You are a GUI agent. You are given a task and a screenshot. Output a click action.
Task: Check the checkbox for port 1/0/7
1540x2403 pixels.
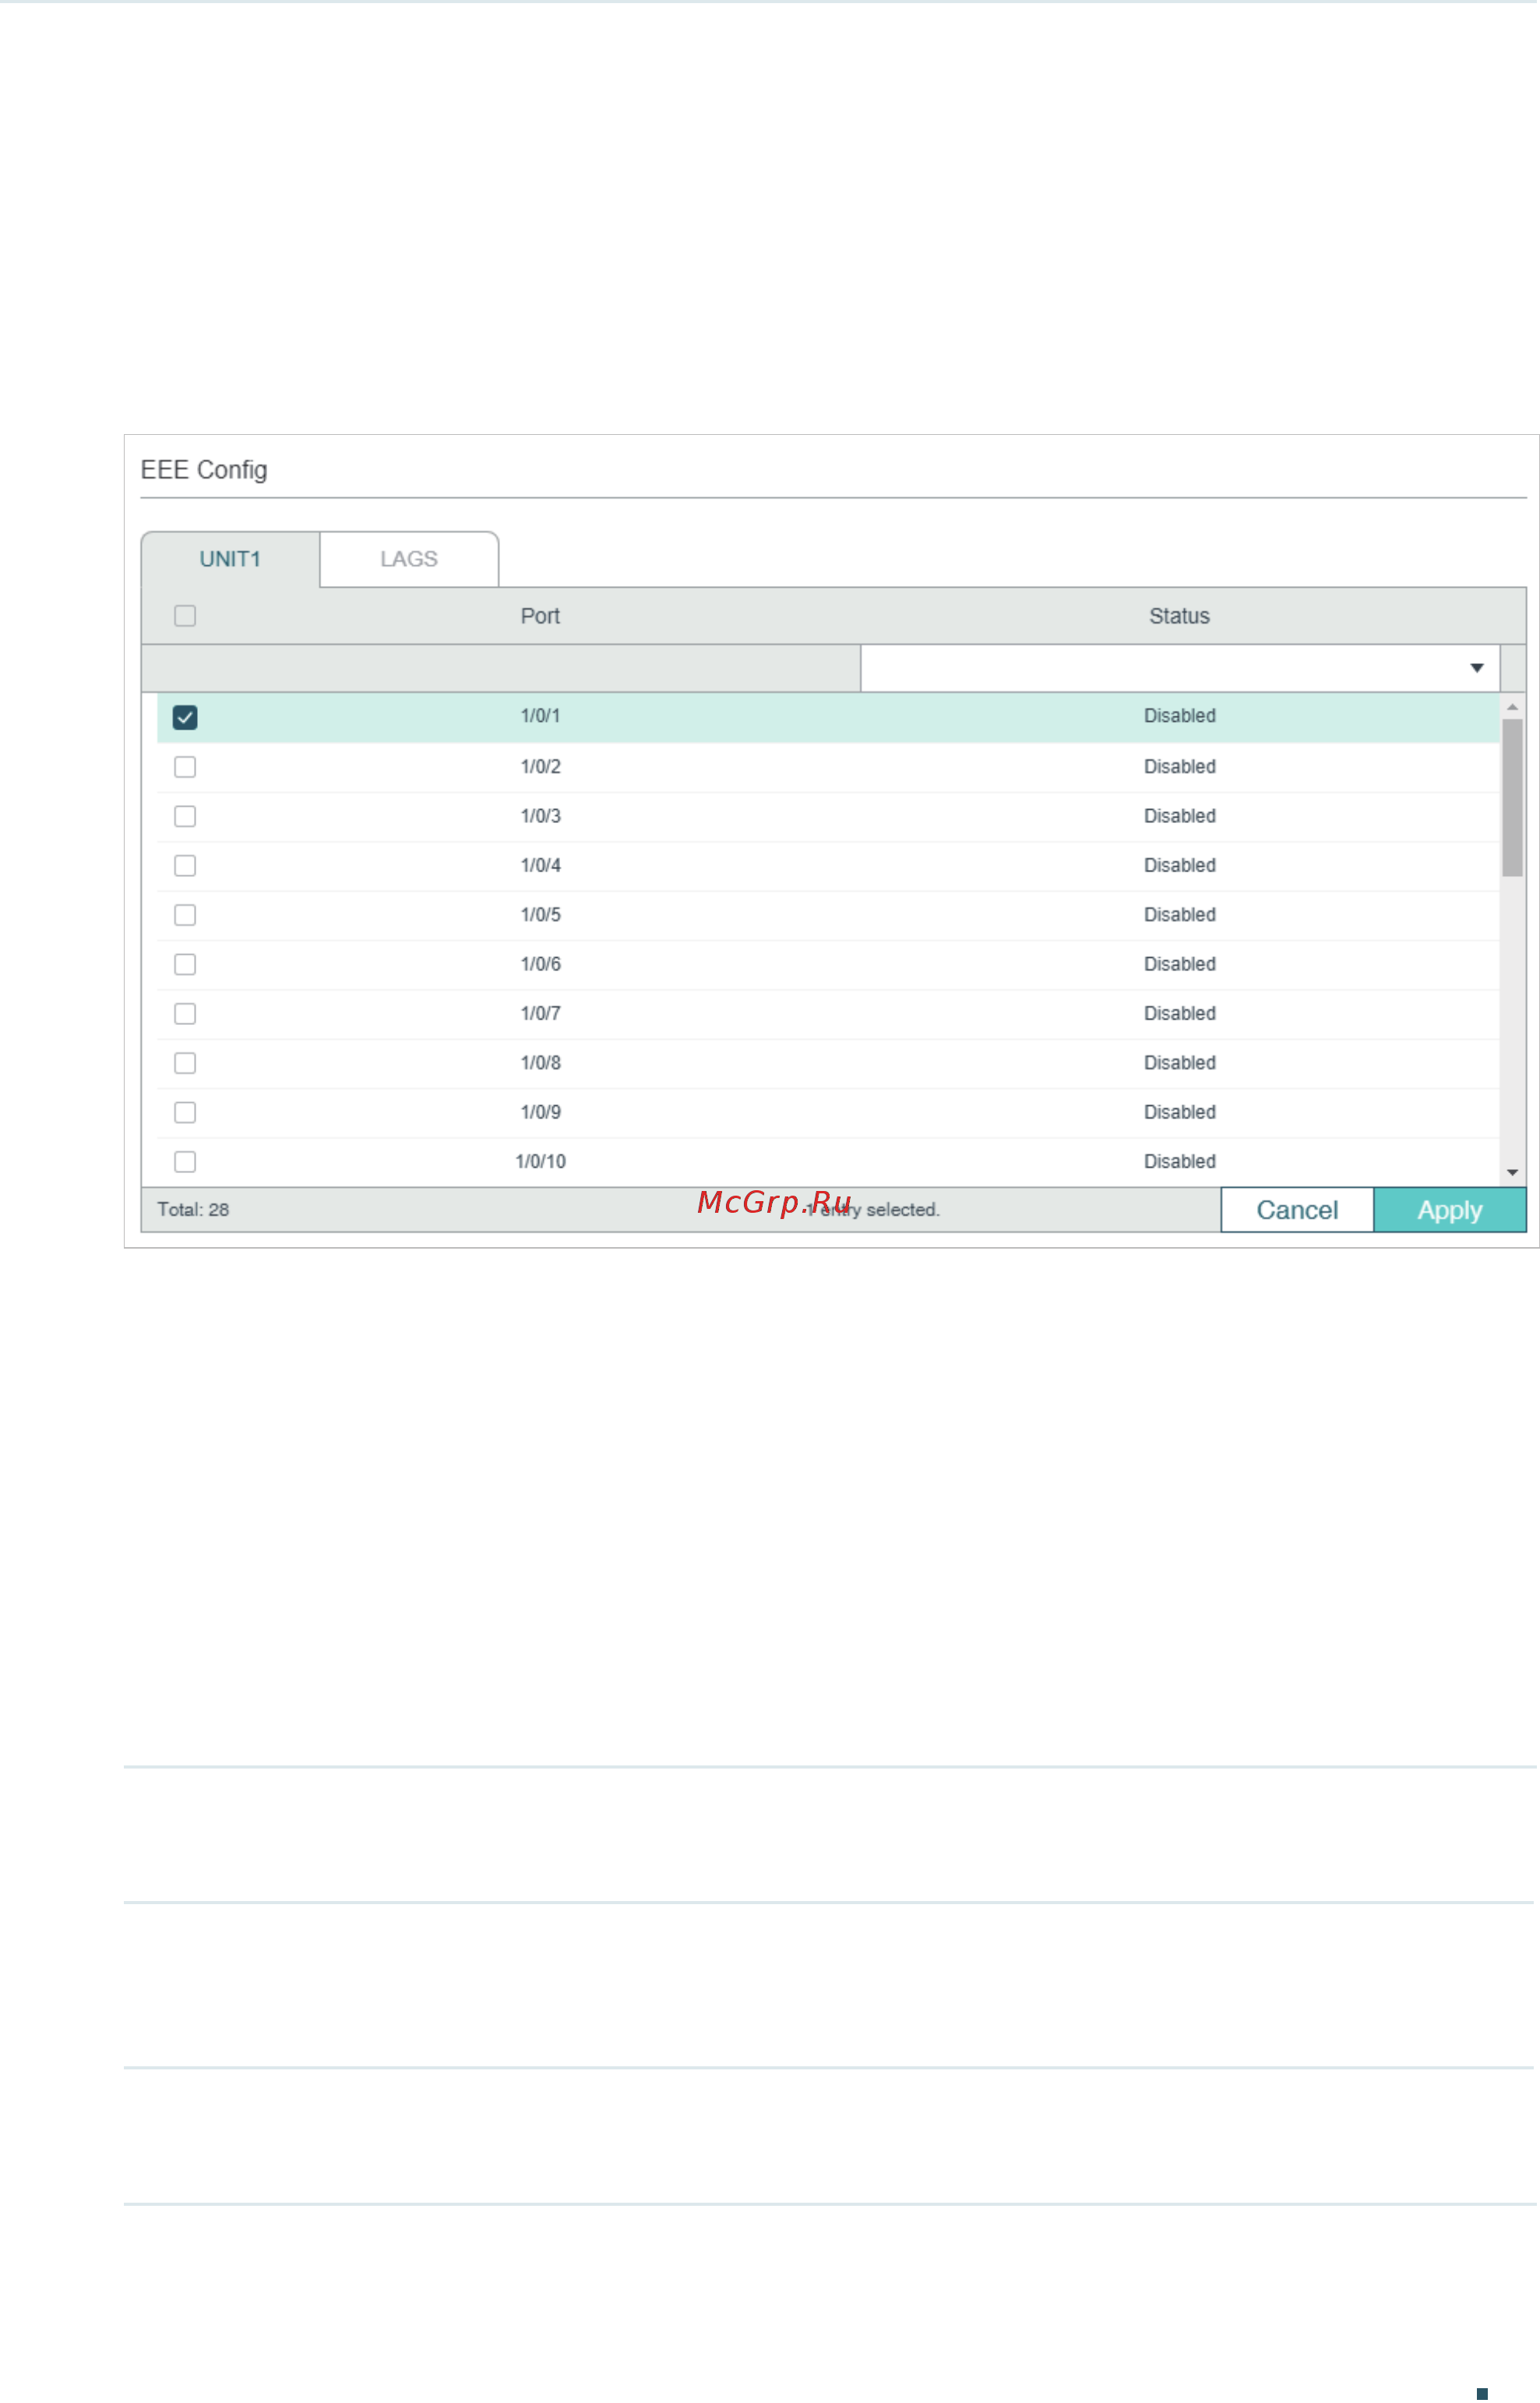pos(185,1013)
